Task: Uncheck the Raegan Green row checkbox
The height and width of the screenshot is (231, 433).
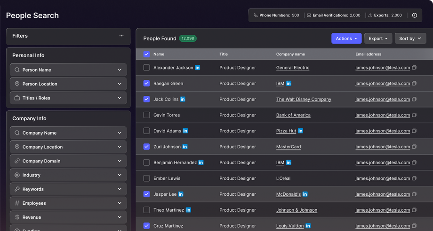Action: [147, 84]
